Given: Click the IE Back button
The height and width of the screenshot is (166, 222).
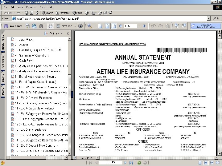Looking at the screenshot, I should tap(8, 13).
